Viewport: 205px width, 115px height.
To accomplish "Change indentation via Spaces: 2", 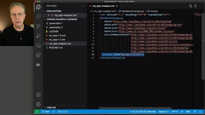I will coord(163,111).
